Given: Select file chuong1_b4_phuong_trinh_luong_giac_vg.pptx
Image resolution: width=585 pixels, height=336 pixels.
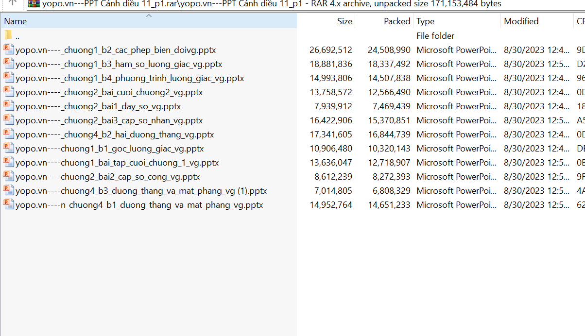Looking at the screenshot, I should (x=130, y=78).
